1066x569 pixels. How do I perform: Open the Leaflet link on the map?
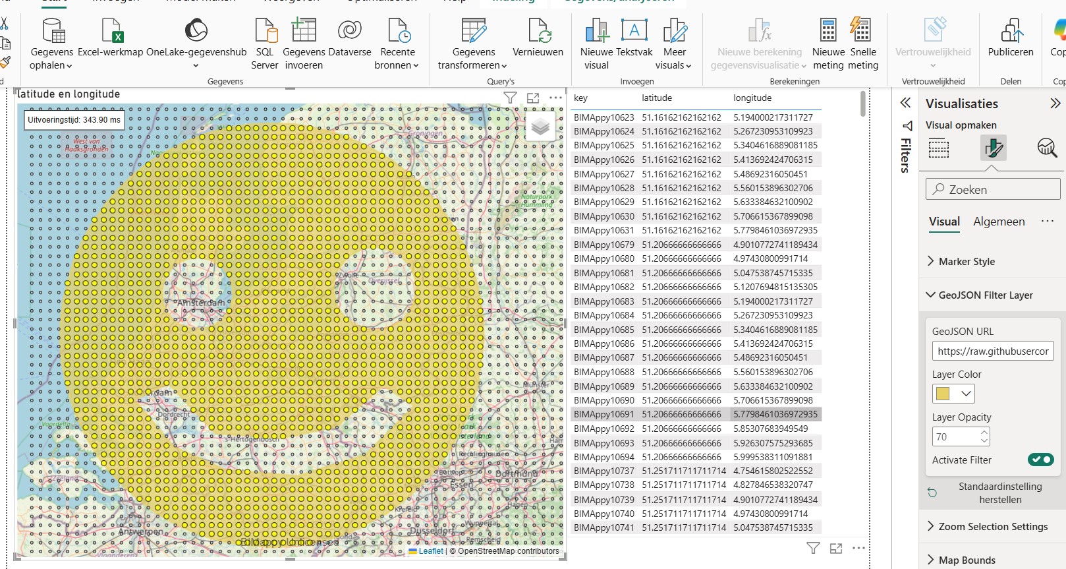431,551
